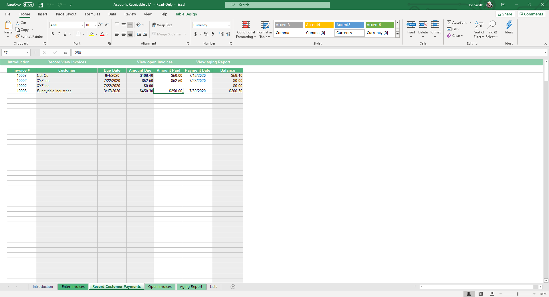This screenshot has width=549, height=297.
Task: Open the Formulas ribbon tab
Action: (92, 14)
